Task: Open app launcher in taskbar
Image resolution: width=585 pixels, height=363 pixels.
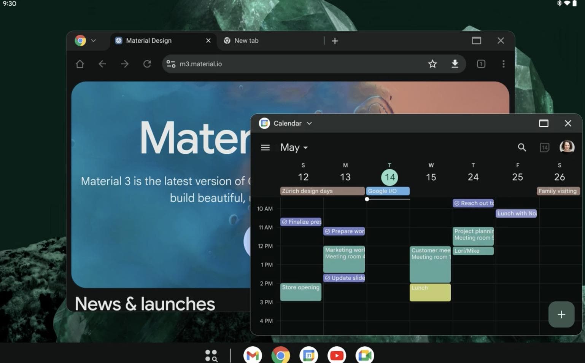Action: coord(211,356)
